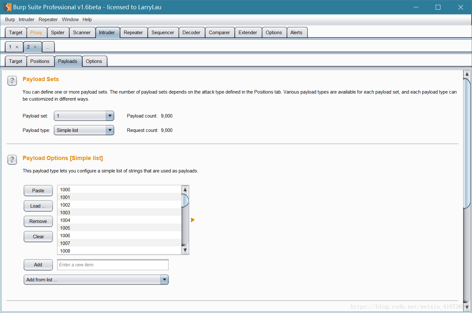Select payload item 1006
The image size is (472, 313).
click(x=119, y=235)
